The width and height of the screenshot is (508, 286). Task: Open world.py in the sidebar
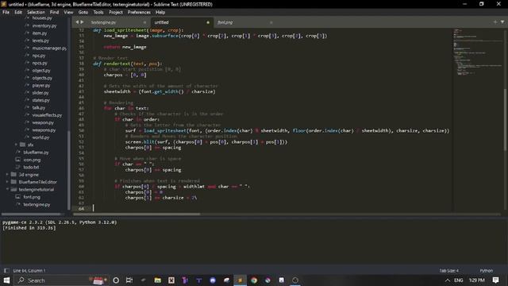pyautogui.click(x=40, y=137)
